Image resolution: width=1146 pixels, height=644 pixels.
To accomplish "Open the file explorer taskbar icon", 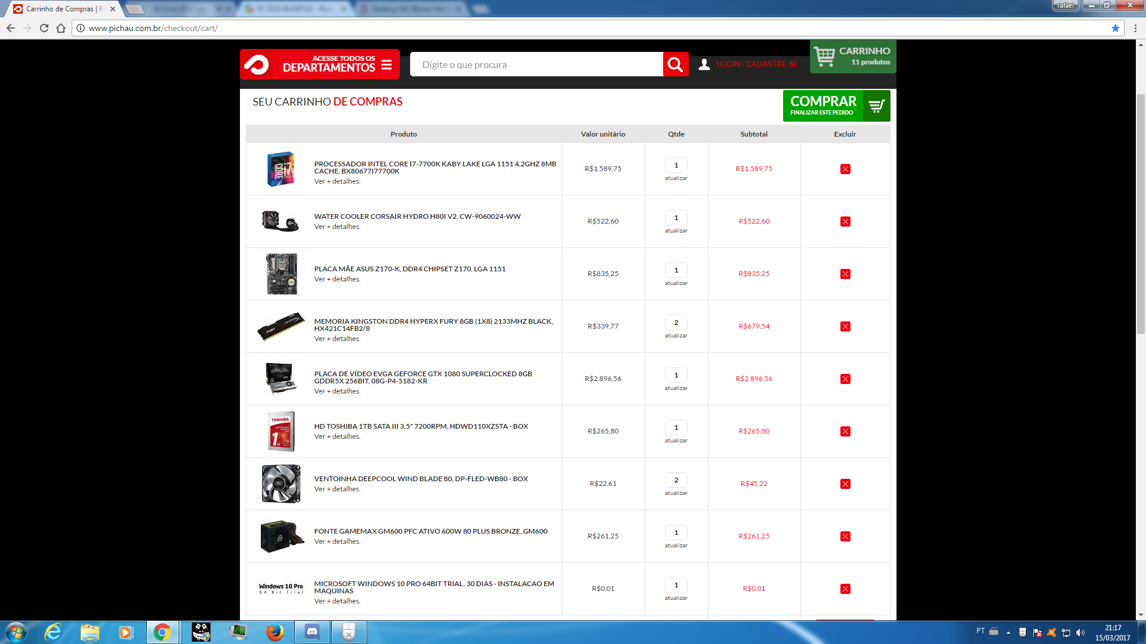I will (90, 632).
